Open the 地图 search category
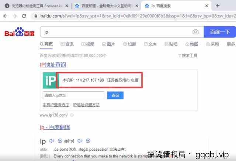The height and width of the screenshot is (161, 236). [192, 44]
